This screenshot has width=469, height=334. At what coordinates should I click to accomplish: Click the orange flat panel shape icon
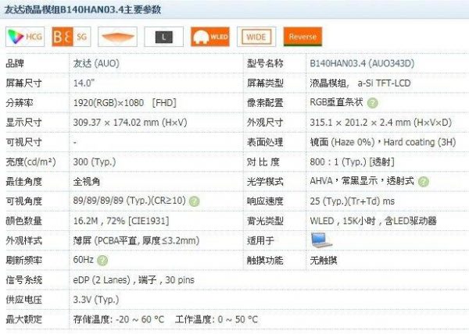point(117,37)
